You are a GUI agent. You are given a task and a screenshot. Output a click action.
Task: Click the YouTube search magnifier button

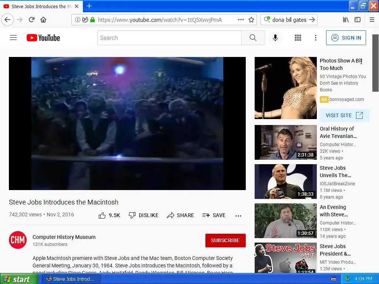click(x=253, y=38)
